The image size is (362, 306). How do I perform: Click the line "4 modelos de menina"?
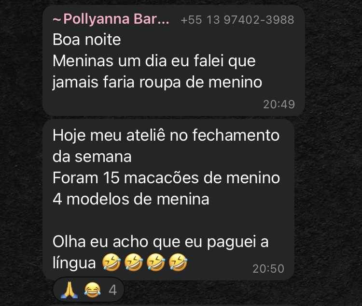tap(131, 199)
